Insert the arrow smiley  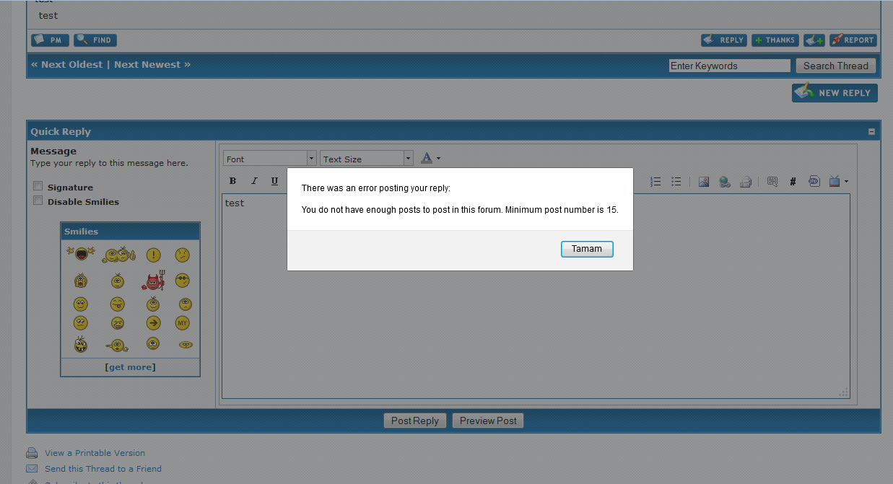click(x=153, y=323)
